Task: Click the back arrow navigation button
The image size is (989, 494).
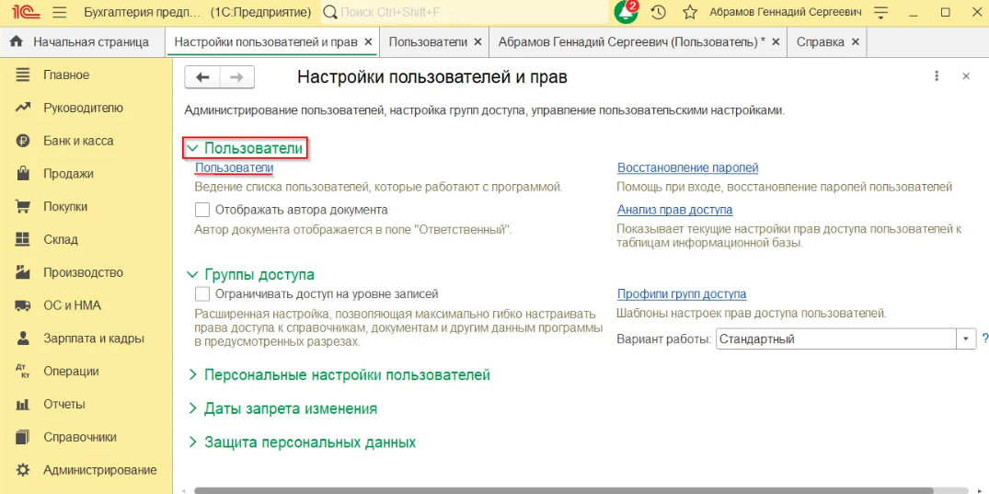Action: pyautogui.click(x=202, y=77)
